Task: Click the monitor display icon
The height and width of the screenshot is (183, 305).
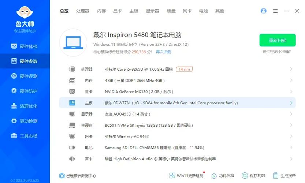Action: coord(72,114)
